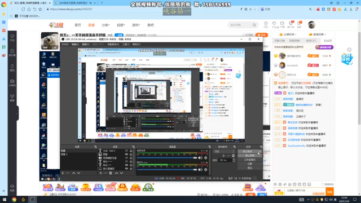Pop out the OBS scenes dock panel
The width and height of the screenshot is (361, 203).
(x=95, y=147)
